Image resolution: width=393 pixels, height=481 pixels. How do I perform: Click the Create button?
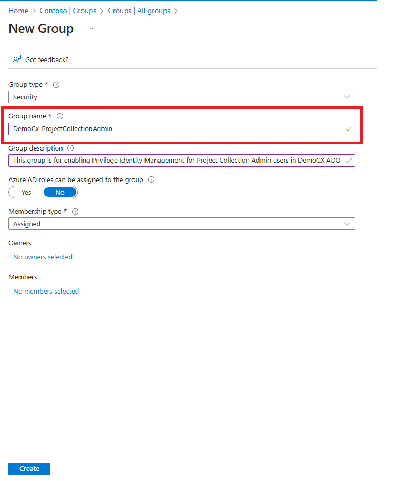click(x=29, y=469)
